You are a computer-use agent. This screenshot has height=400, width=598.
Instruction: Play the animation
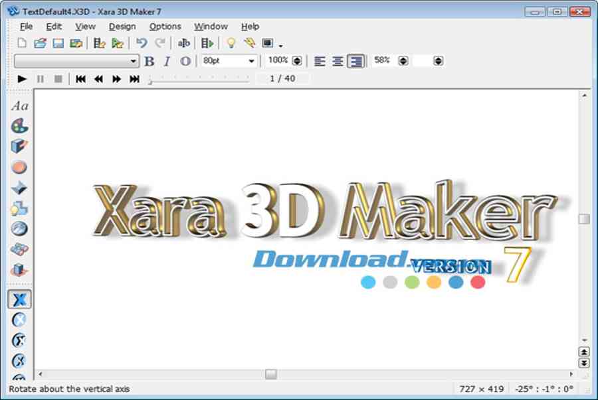(x=22, y=79)
